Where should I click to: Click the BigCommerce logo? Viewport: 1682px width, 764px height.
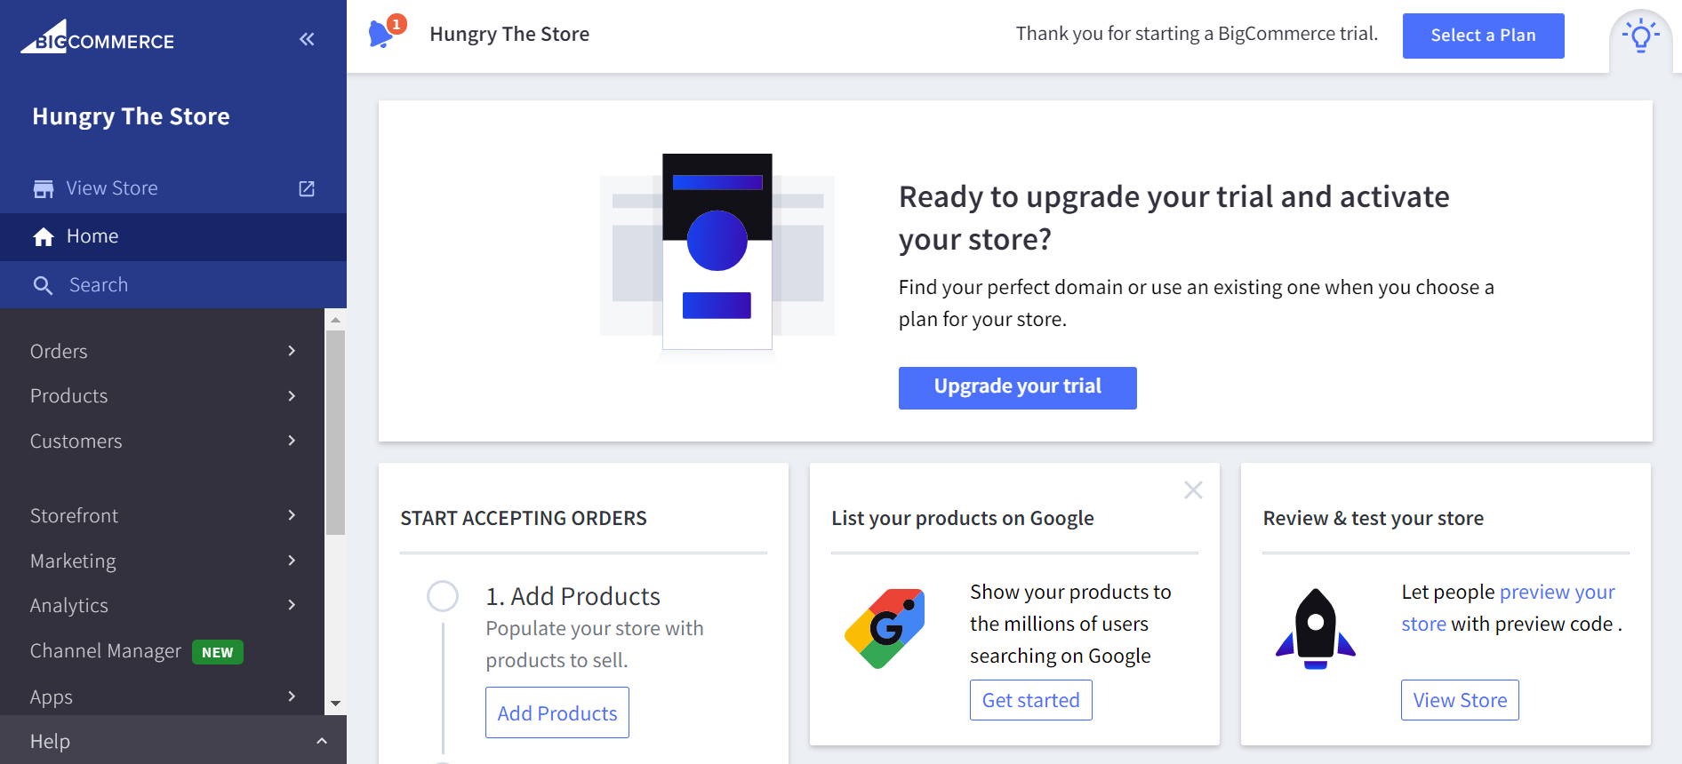pos(98,38)
